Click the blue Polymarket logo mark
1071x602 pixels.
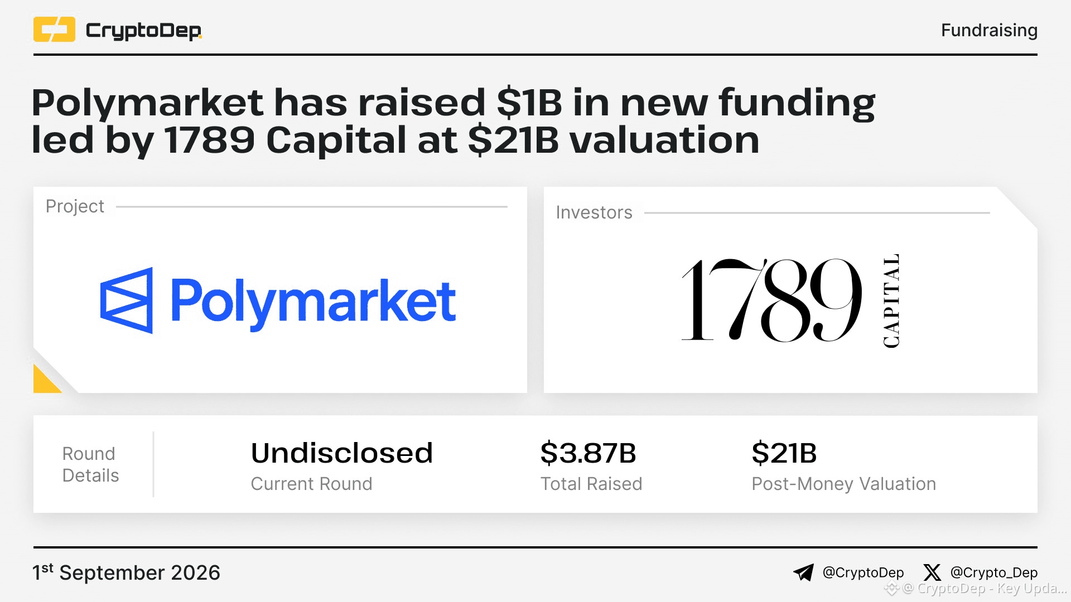(x=127, y=300)
